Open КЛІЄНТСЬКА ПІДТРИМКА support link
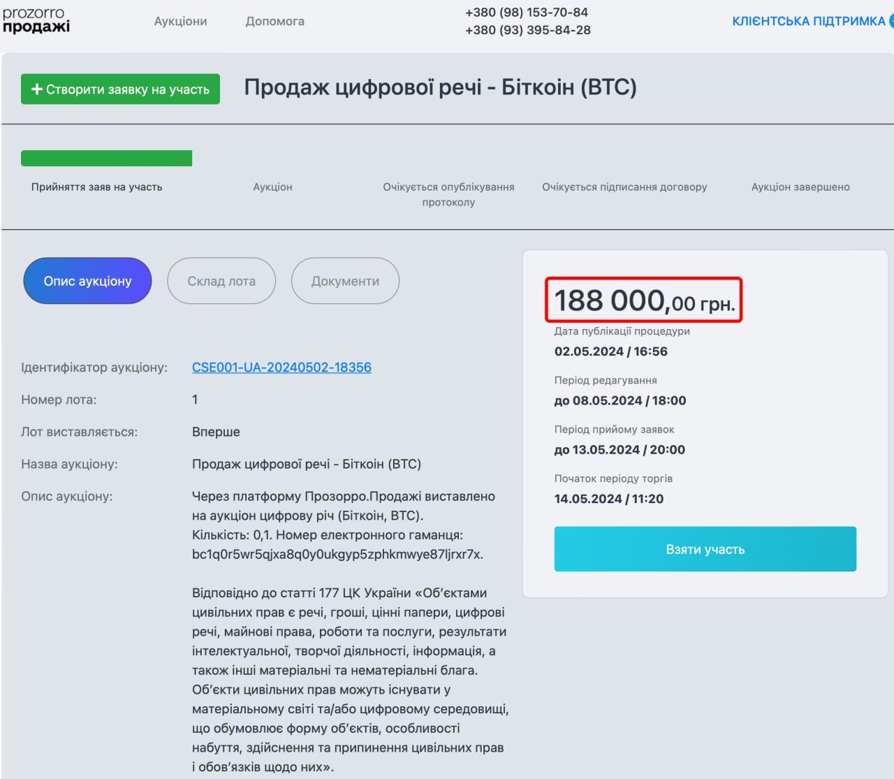This screenshot has width=894, height=779. [x=808, y=22]
